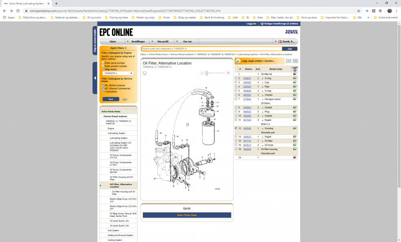Uncheck I (Industrial) filter
This screenshot has width=401, height=242.
coord(103,91)
